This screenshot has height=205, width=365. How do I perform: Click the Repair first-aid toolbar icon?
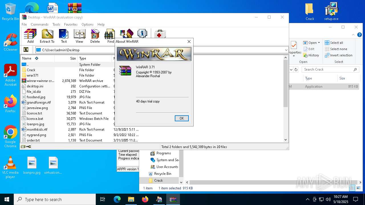160,34
